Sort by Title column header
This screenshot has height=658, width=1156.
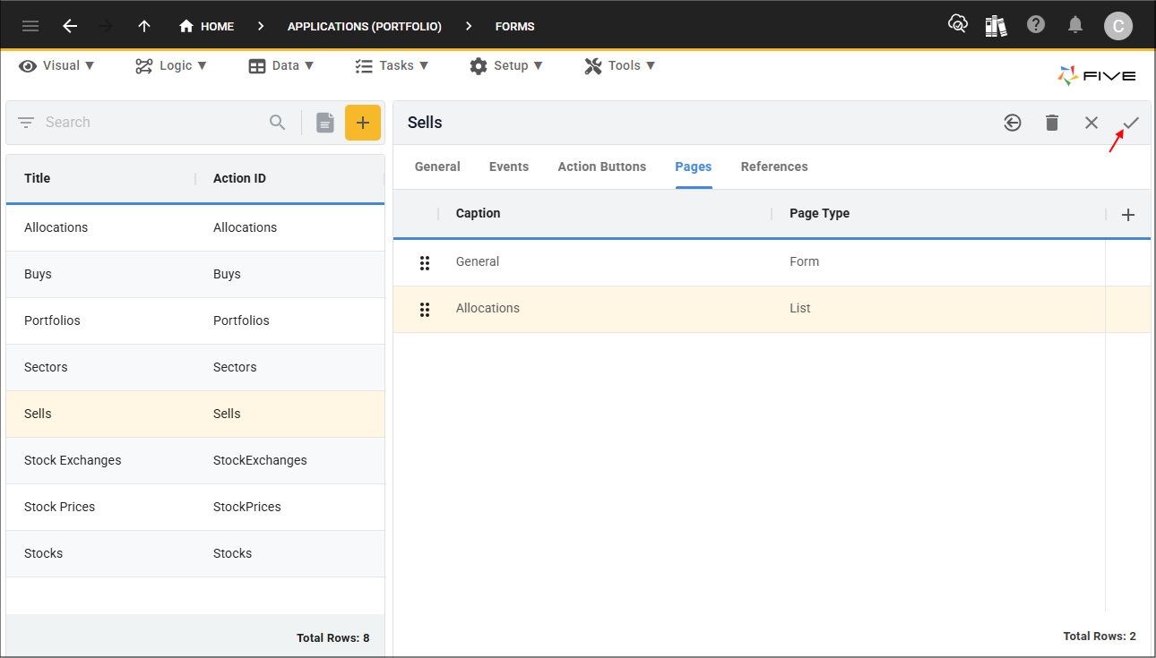tap(38, 178)
